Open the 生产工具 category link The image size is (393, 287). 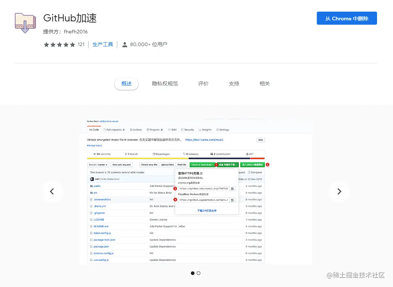(103, 44)
